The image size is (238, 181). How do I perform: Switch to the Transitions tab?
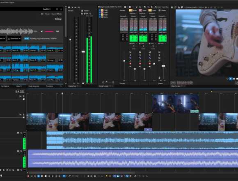pyautogui.click(x=50, y=86)
